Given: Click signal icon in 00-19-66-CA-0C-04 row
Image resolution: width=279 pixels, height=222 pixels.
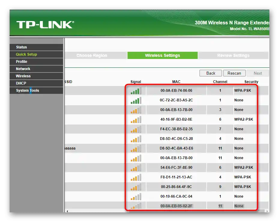Looking at the screenshot, I should [136, 197].
